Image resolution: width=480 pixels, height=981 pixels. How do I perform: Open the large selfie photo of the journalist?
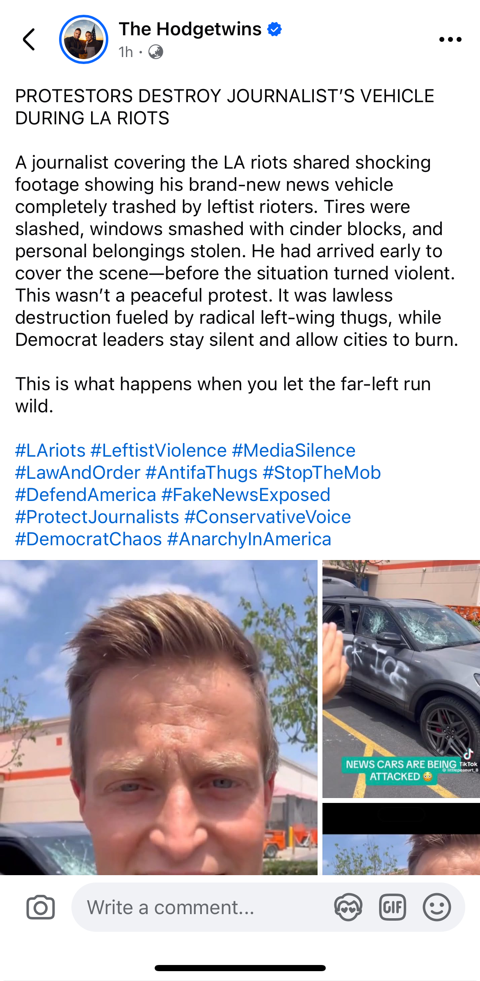click(158, 717)
